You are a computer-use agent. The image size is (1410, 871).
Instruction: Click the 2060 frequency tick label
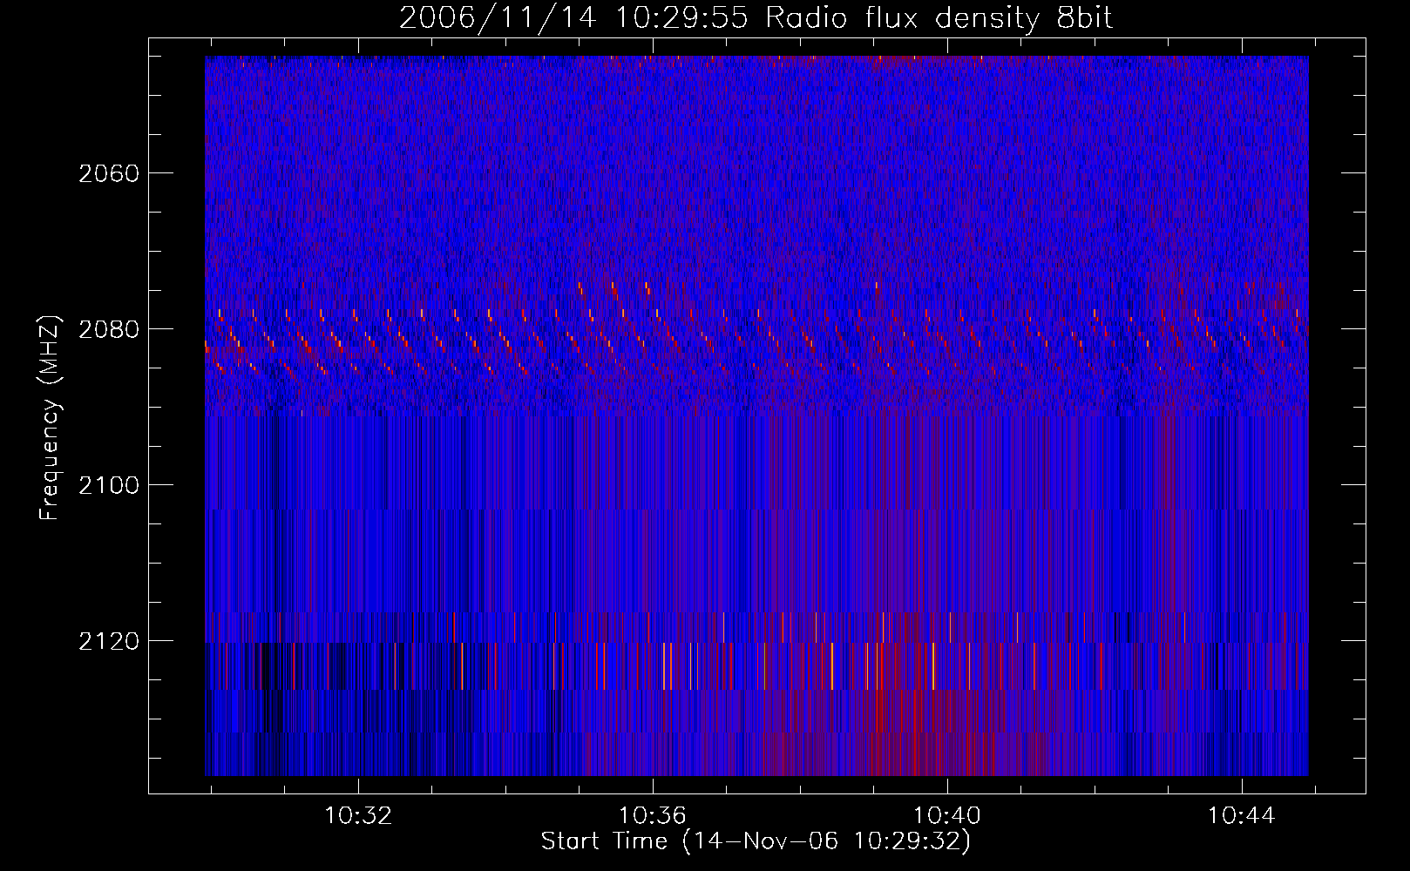click(109, 173)
